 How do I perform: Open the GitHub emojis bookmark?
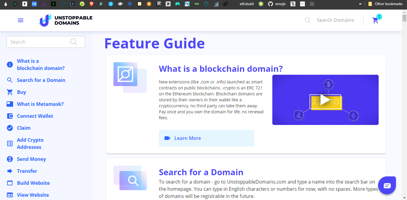tap(277, 4)
